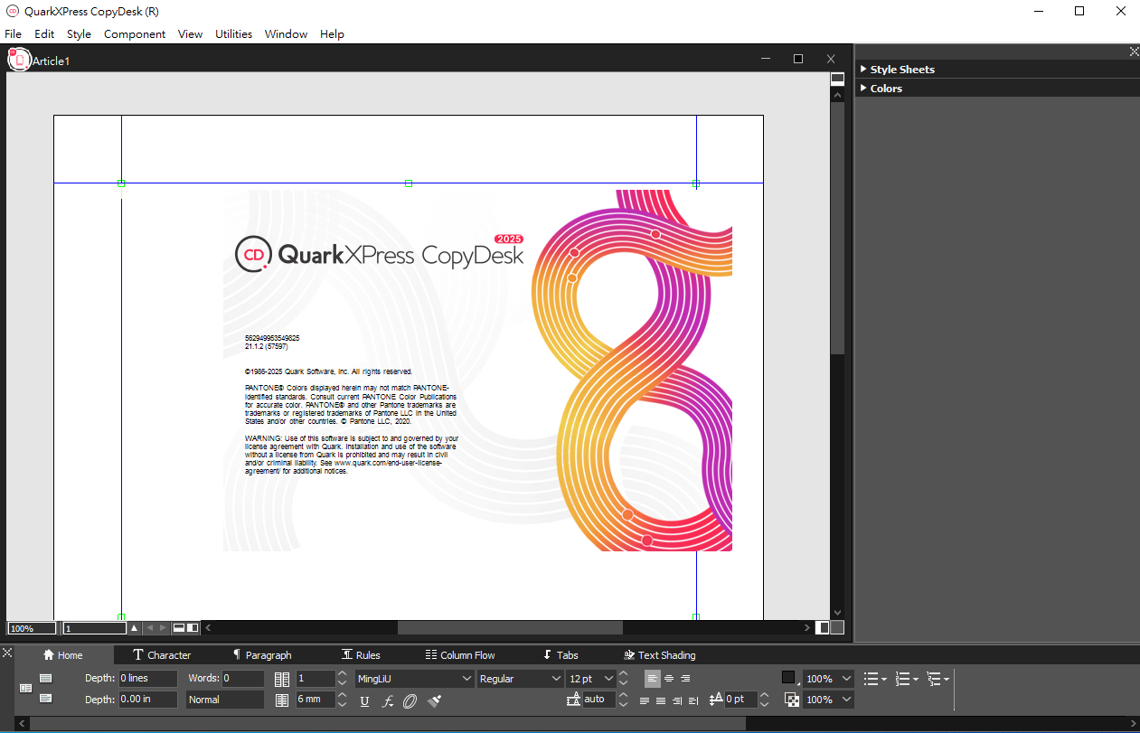
Task: Click the page number field
Action: point(94,627)
